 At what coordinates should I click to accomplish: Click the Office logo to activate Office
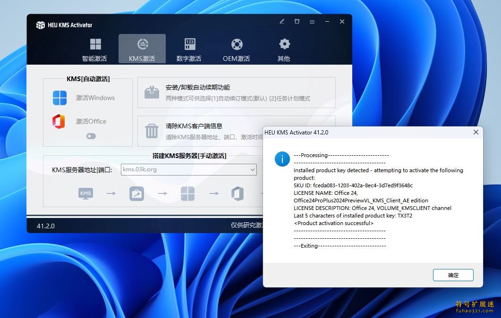59,121
